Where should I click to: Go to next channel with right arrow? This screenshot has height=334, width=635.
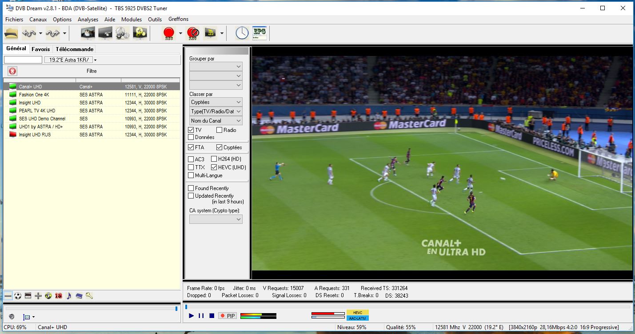(52, 33)
